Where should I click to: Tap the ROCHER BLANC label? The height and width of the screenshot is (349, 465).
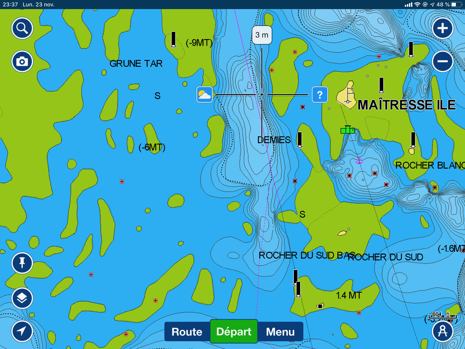point(430,165)
